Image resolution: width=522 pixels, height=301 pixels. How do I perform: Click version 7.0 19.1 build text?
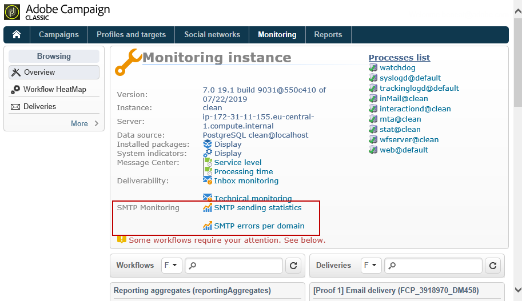tap(264, 94)
